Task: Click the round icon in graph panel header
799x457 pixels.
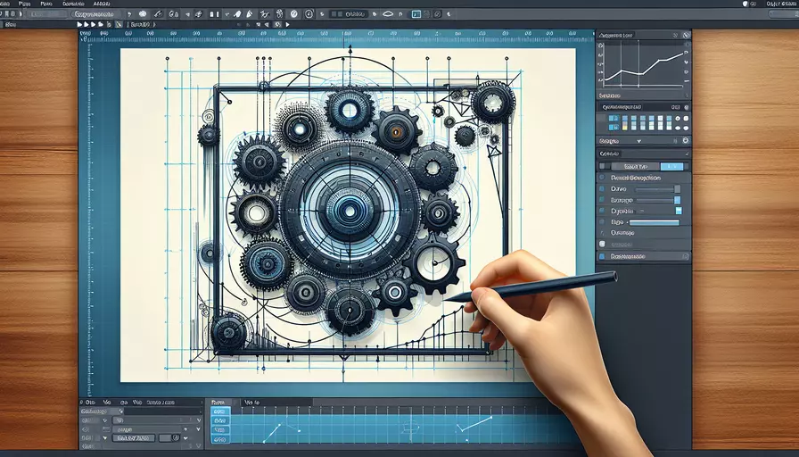Action: 687,35
